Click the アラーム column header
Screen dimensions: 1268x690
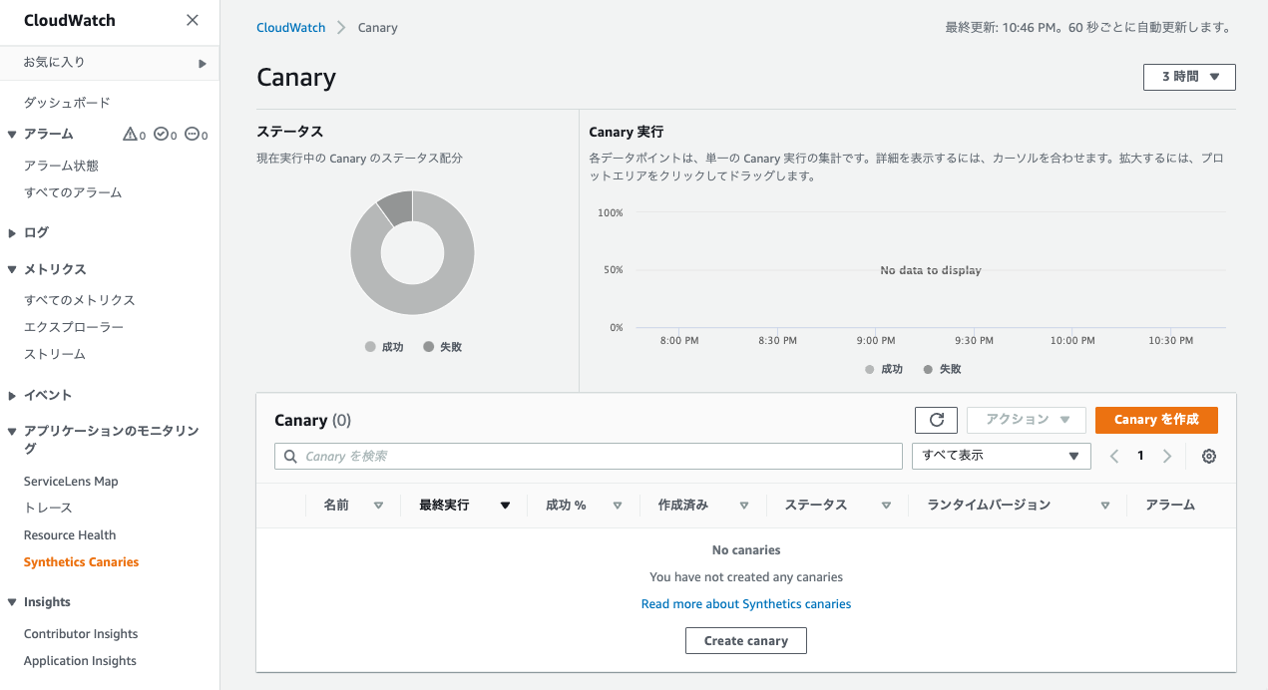pos(1170,506)
